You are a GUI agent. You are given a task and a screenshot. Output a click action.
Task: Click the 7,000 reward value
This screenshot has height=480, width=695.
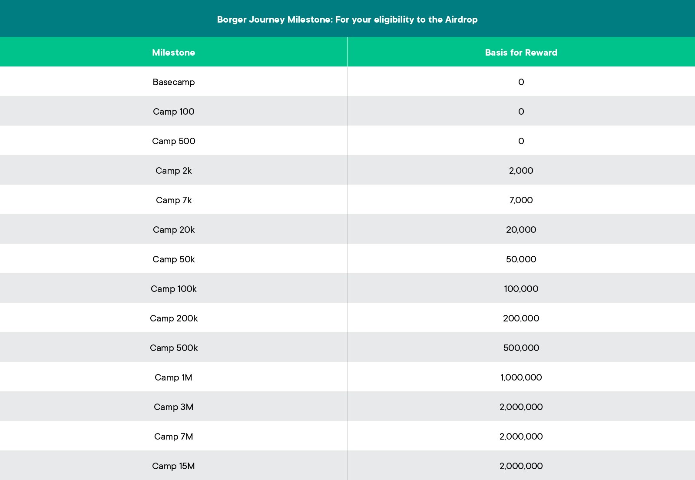pyautogui.click(x=521, y=200)
